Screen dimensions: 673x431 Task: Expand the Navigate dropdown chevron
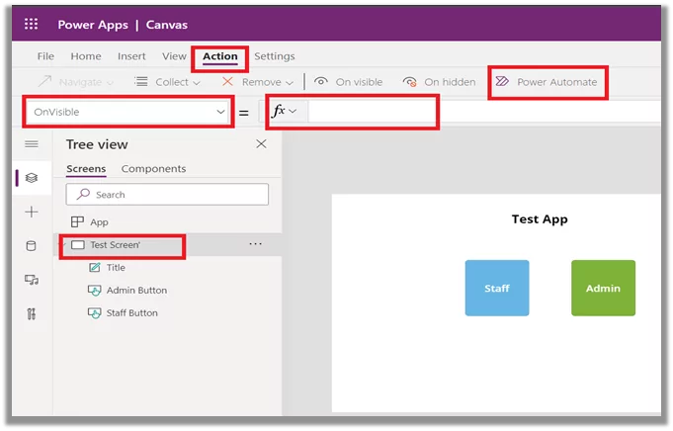(110, 83)
